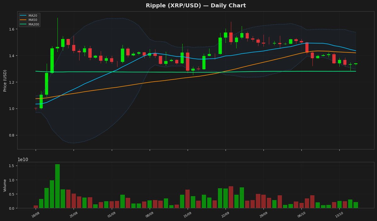
Task: Click the chart title Ripple (XRP/USD) — Daily Chart
Action: pos(196,6)
